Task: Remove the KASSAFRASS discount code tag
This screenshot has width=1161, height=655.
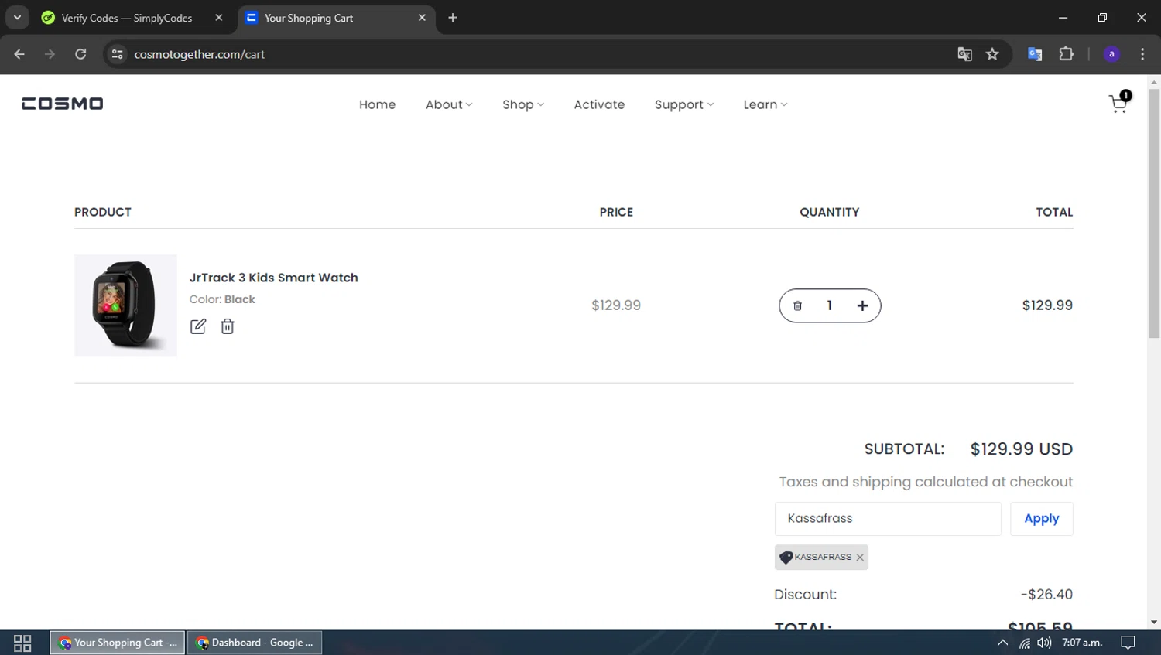Action: coord(860,558)
